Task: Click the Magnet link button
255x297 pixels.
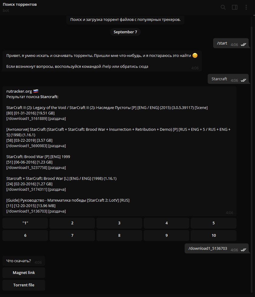Action: pos(24,272)
